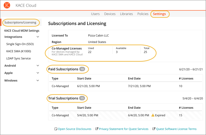Click the Expired warning triangle icon
206x135 pixels.
pyautogui.click(x=153, y=115)
